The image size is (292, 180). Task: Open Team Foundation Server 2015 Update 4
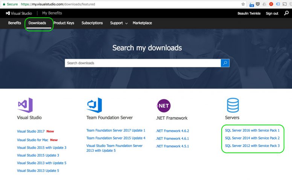(x=116, y=138)
